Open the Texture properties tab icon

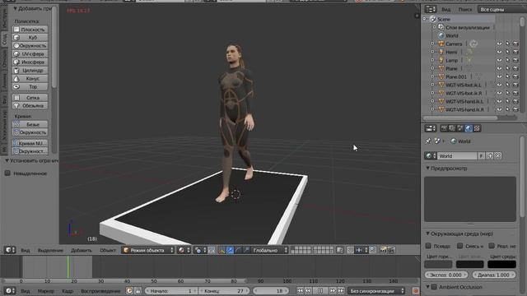tap(477, 128)
